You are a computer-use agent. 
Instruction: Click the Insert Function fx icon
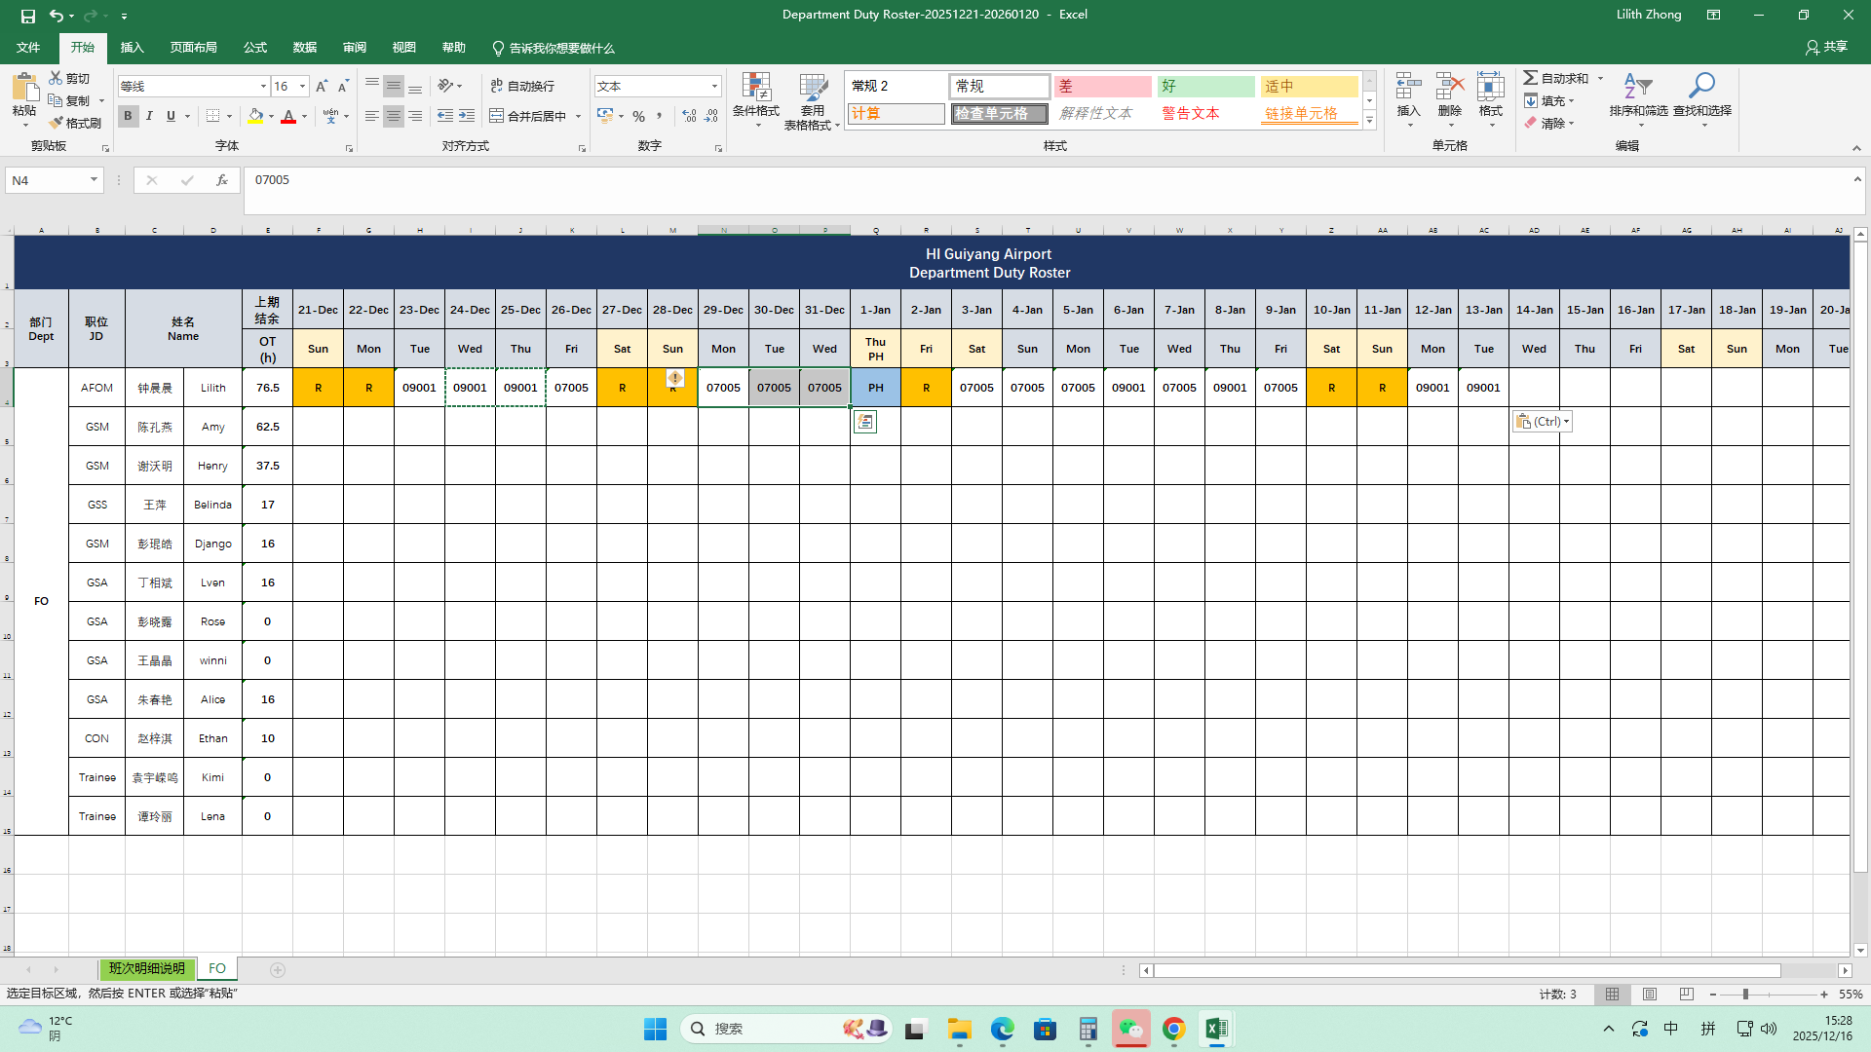[x=222, y=180]
